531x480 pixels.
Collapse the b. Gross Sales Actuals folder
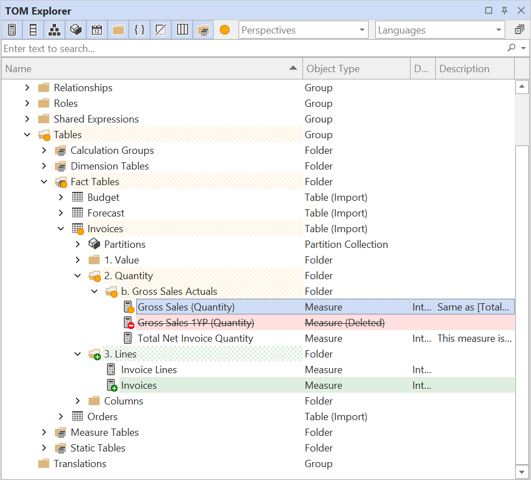(95, 291)
